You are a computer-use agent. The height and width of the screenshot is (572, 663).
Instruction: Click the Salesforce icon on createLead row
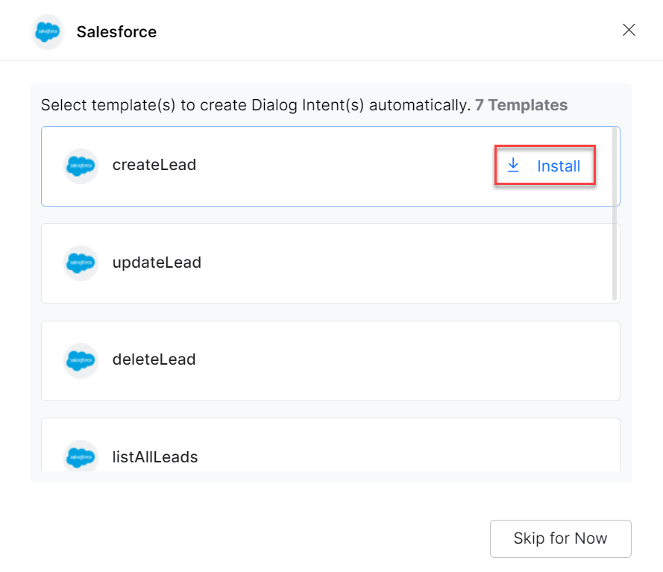(x=81, y=166)
